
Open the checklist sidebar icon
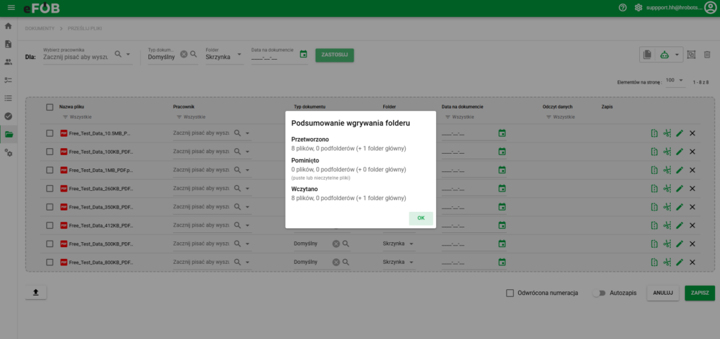8,80
